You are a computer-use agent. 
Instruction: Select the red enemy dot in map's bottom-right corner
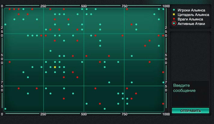163,104
